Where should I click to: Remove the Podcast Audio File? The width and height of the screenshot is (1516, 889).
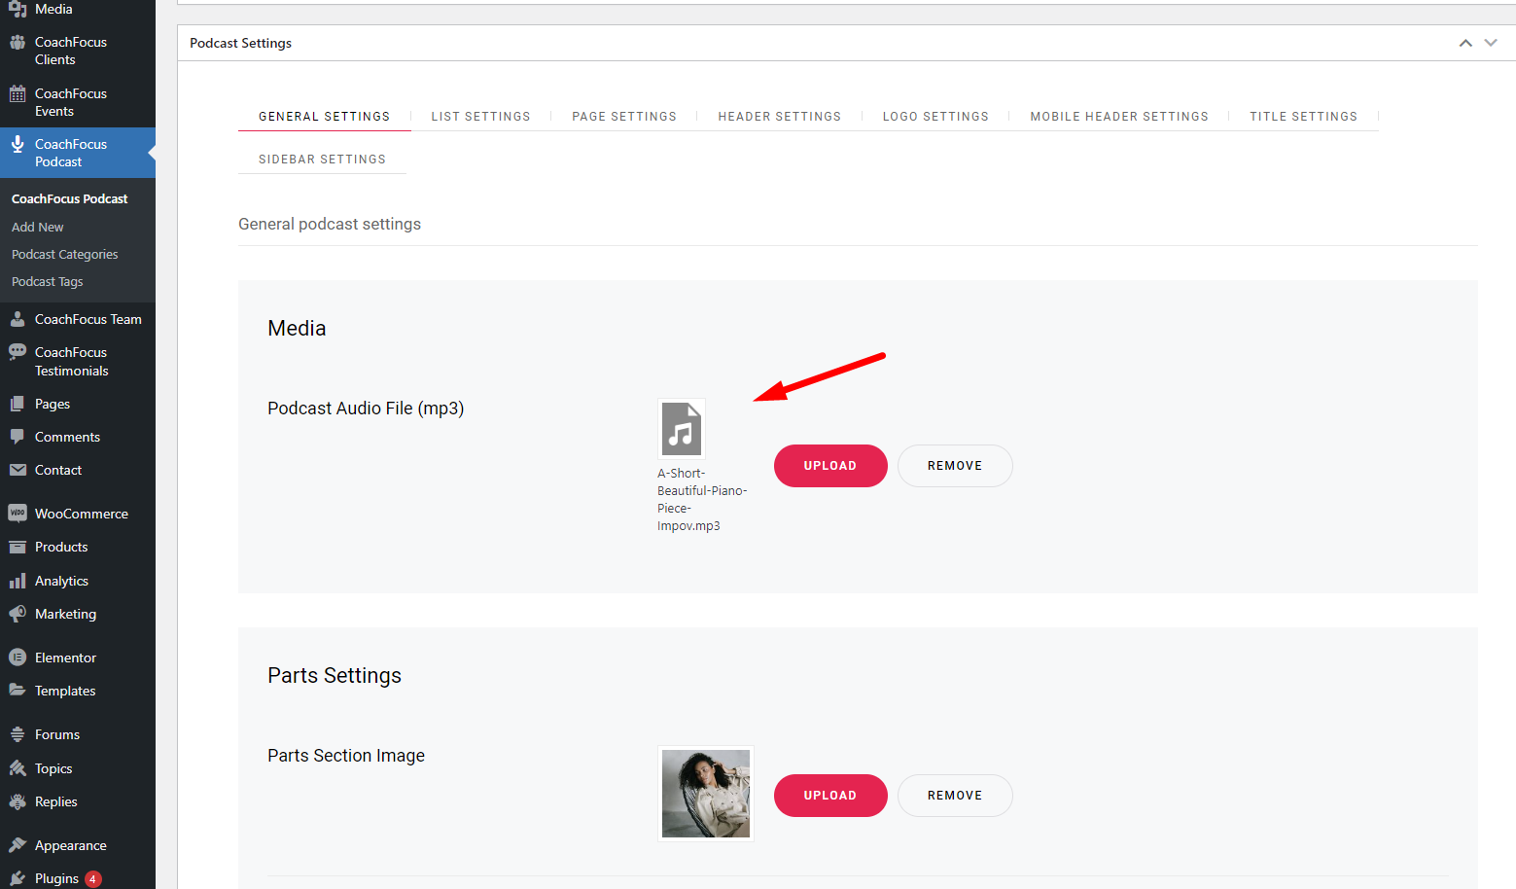955,466
